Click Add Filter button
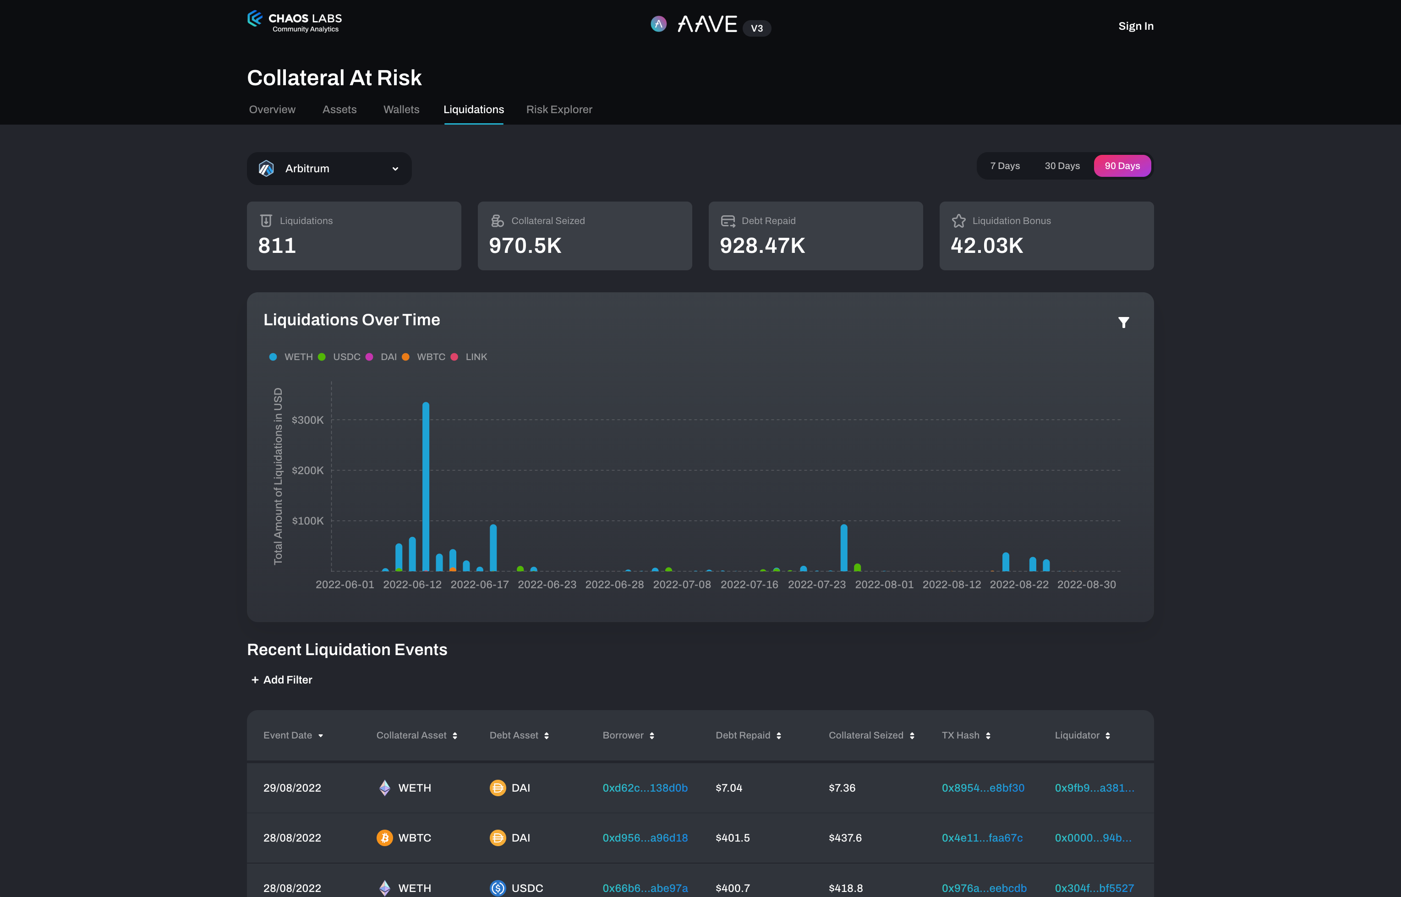This screenshot has height=897, width=1401. (x=281, y=680)
